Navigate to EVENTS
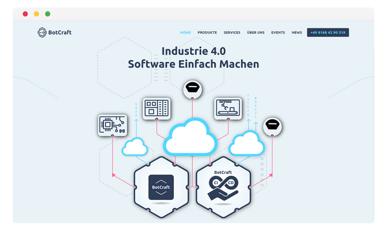The width and height of the screenshot is (387, 236). coord(278,32)
